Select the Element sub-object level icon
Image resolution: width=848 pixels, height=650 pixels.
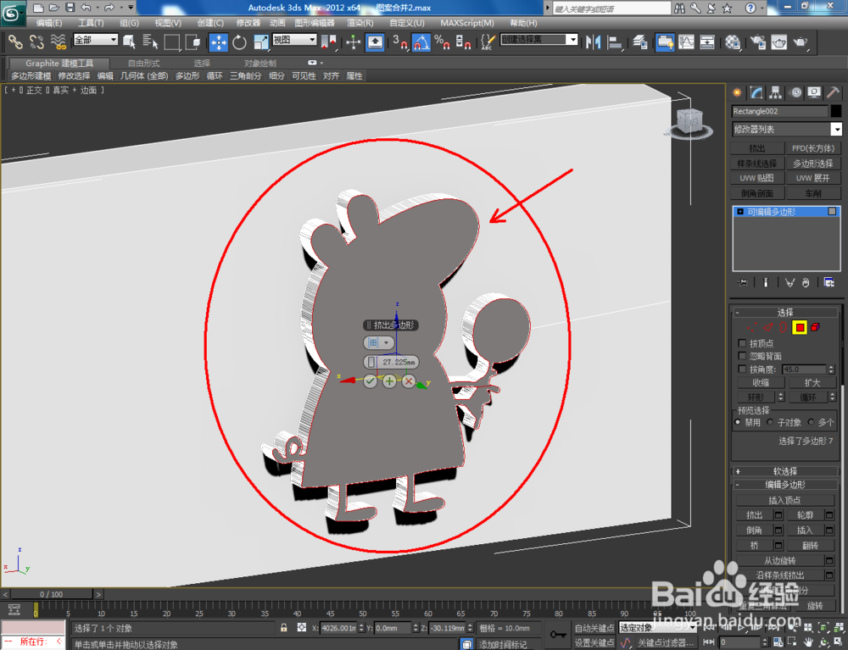click(x=816, y=327)
